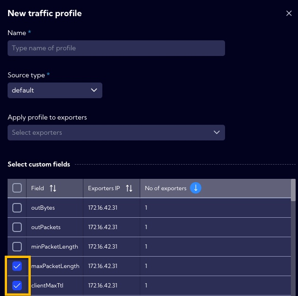298x296 pixels.
Task: Close the New traffic profile dialog
Action: click(x=289, y=13)
